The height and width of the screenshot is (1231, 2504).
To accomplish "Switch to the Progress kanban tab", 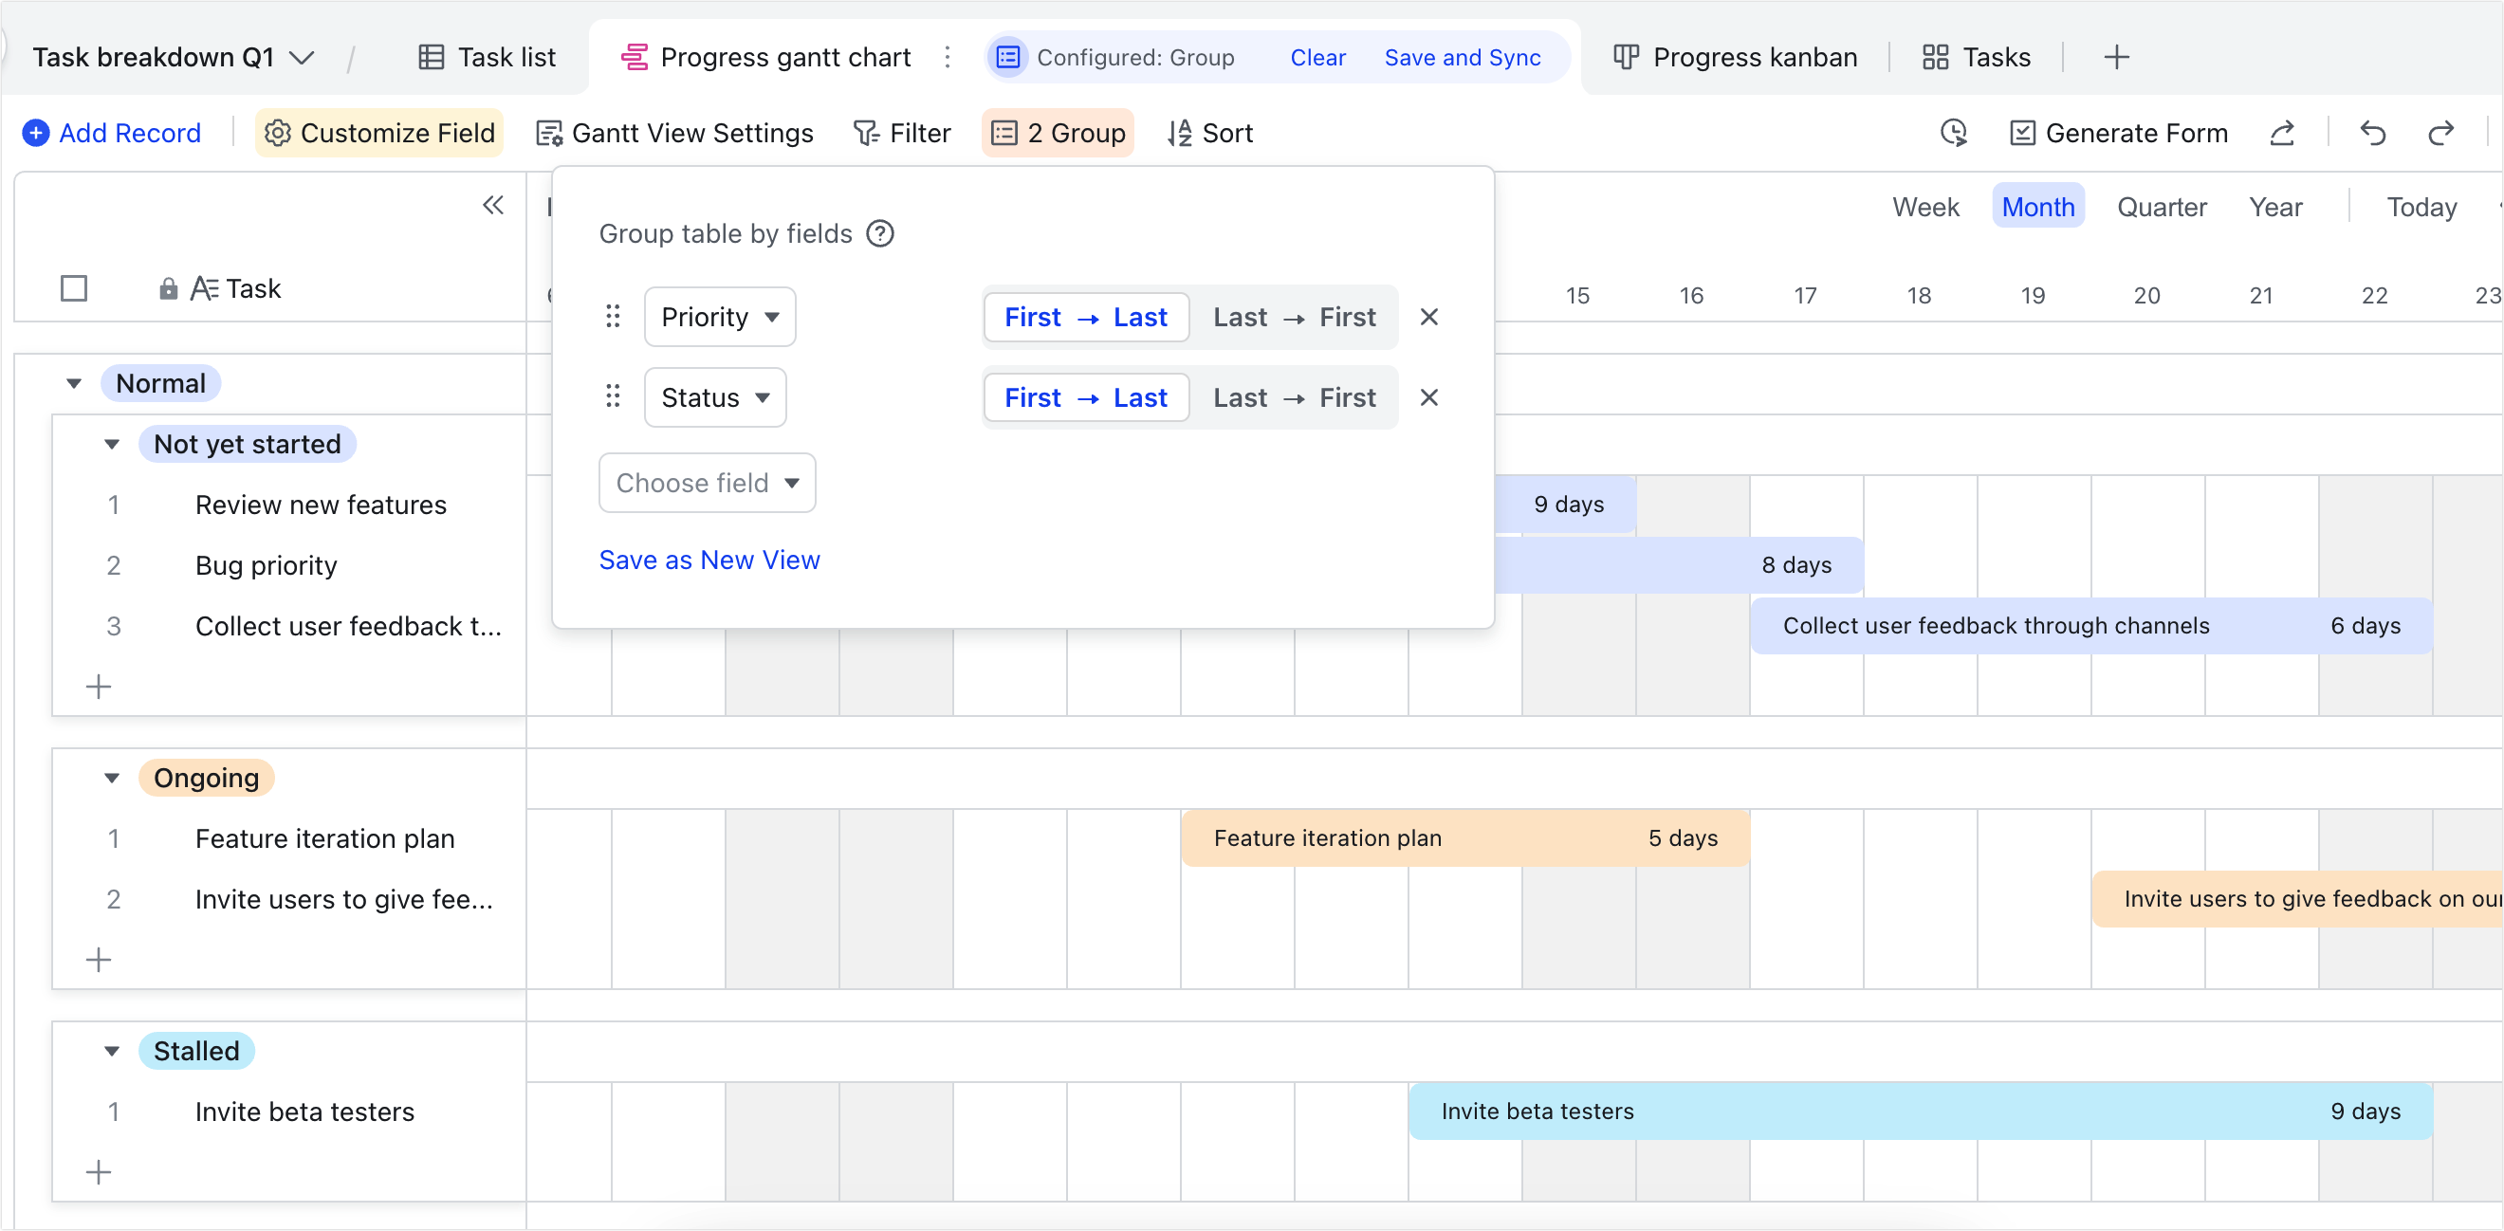I will tap(1734, 57).
